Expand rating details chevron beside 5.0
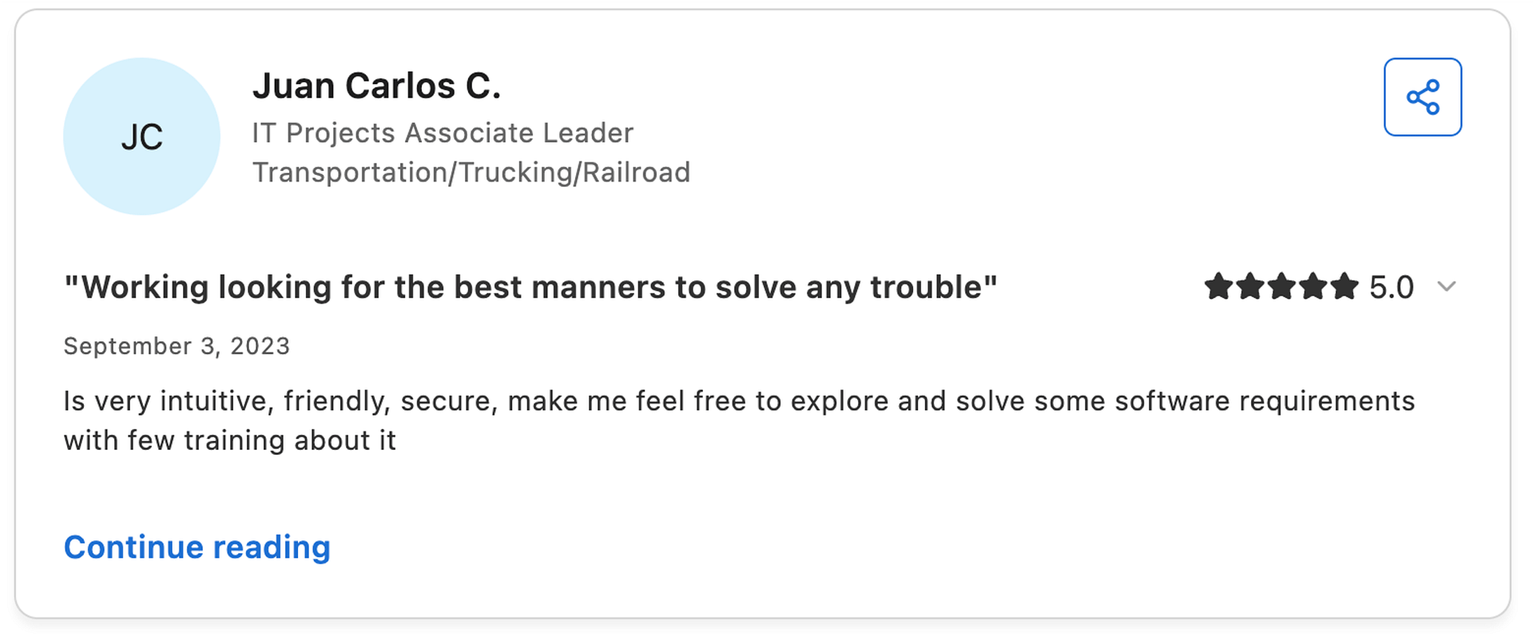 (1446, 287)
